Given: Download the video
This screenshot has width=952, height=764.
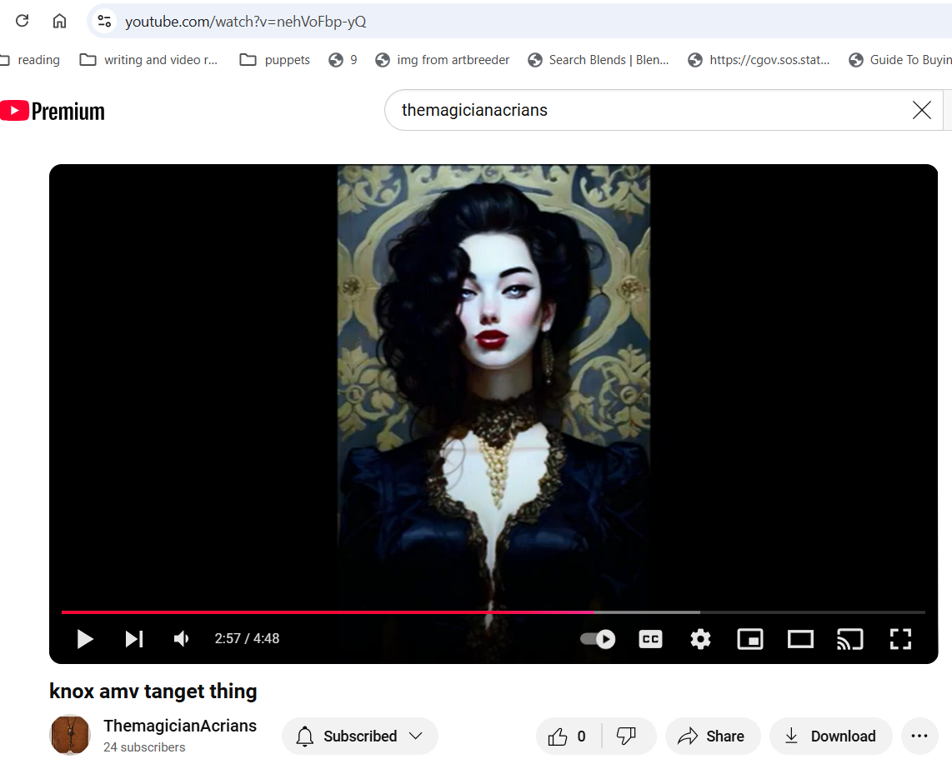Looking at the screenshot, I should coord(830,737).
